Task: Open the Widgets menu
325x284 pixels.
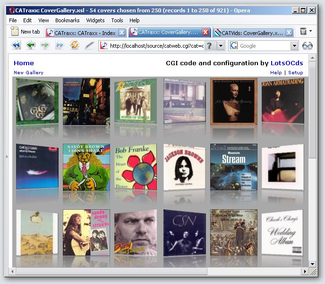Action: coord(95,20)
